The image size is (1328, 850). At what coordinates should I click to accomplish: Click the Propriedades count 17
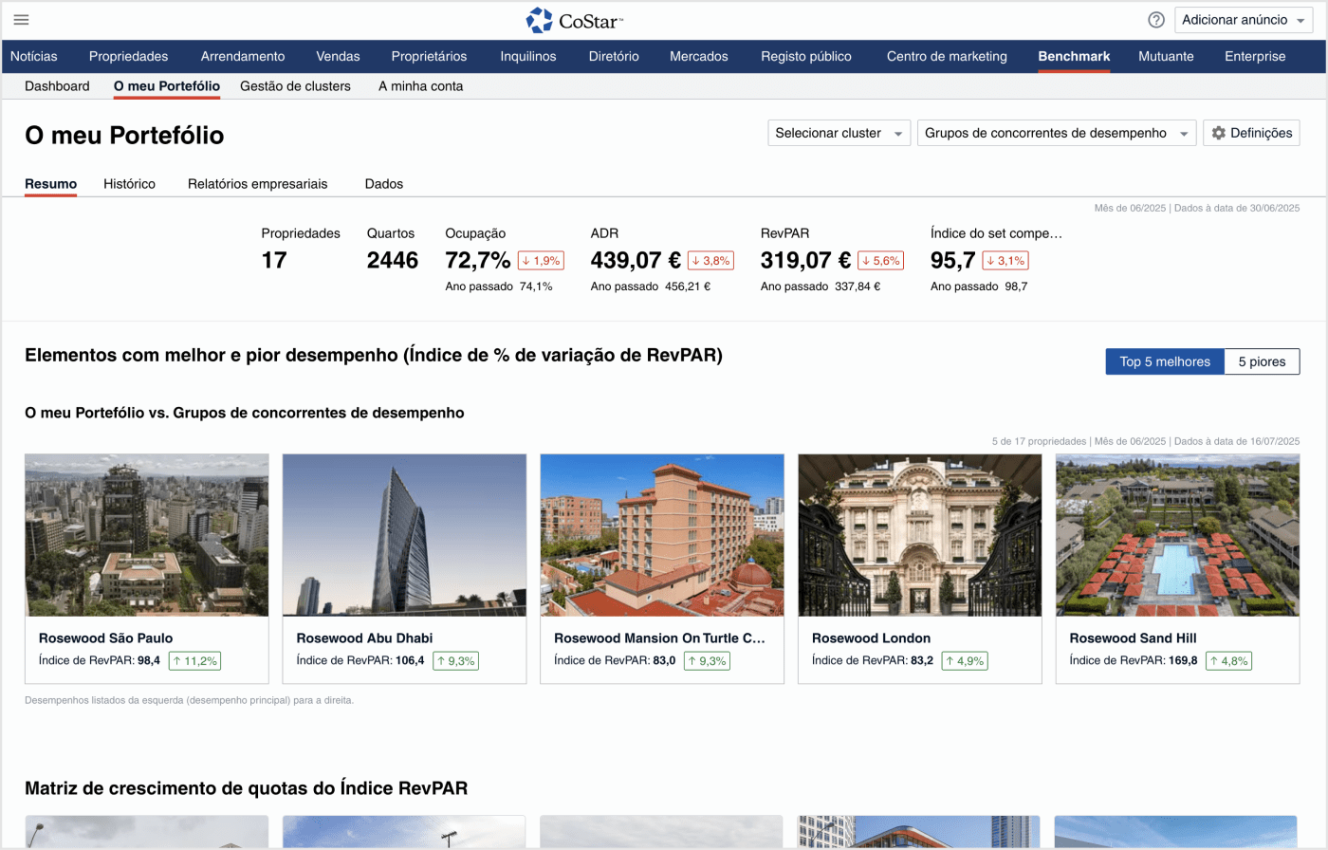click(274, 260)
